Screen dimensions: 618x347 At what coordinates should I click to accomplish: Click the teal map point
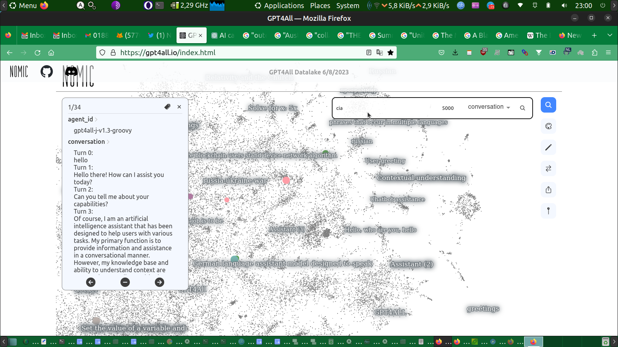pos(235,259)
